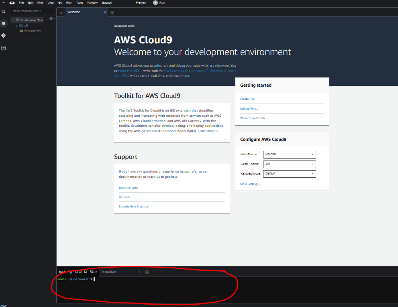Close the Immediate tab
The image size is (398, 307).
[x=139, y=272]
